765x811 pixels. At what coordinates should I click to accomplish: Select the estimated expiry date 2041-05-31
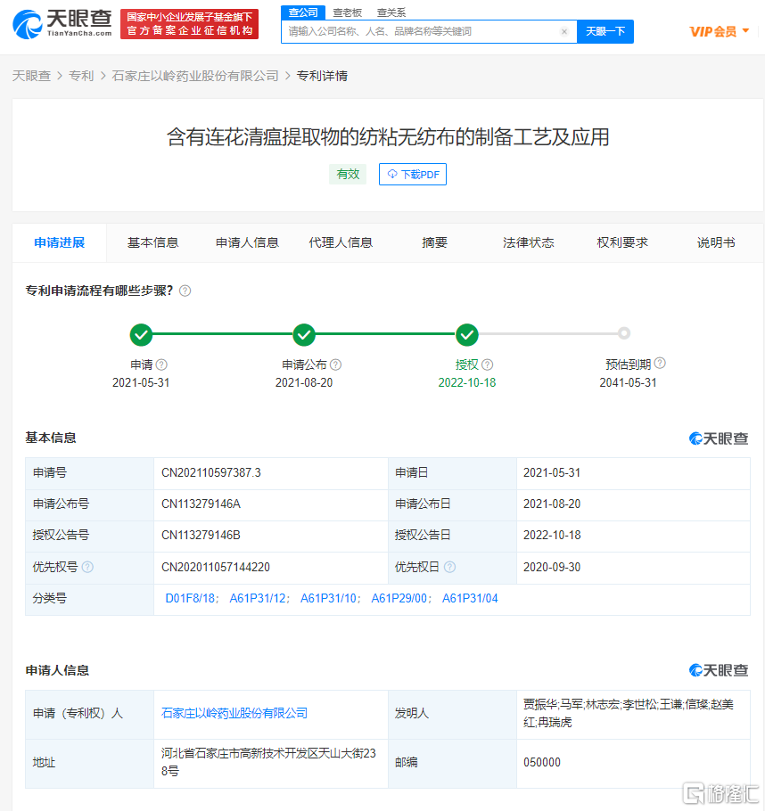point(628,382)
